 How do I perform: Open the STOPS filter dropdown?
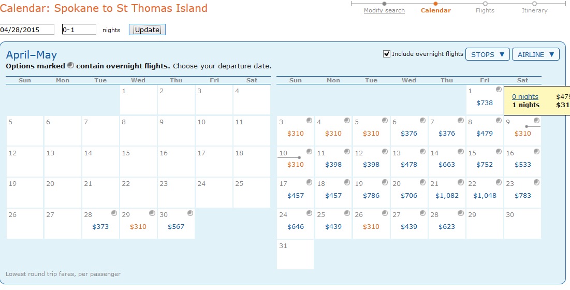point(487,54)
